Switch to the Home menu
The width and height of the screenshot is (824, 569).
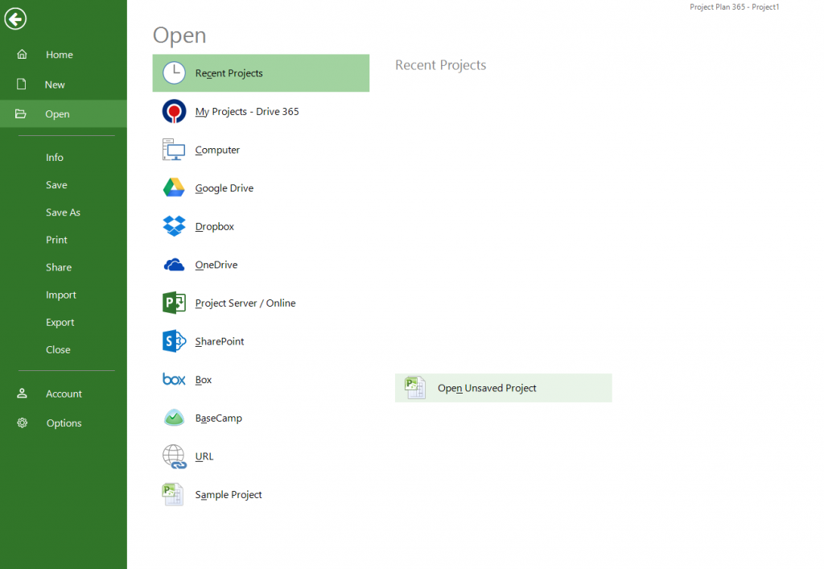point(59,54)
